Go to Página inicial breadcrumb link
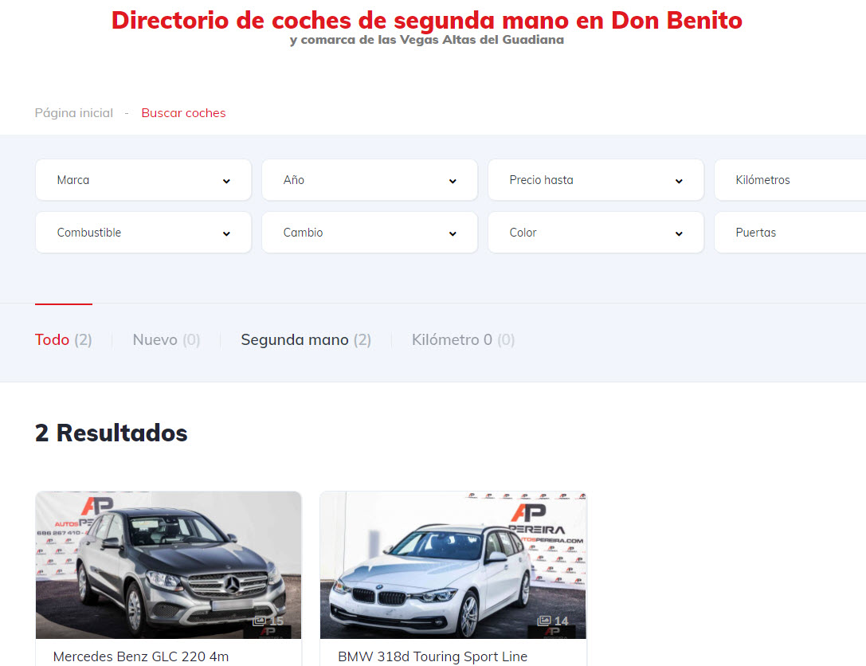Viewport: 866px width, 666px height. (x=74, y=112)
